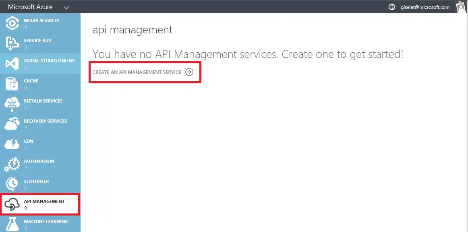Open the API MANAGEMENT sidebar label

44,201
